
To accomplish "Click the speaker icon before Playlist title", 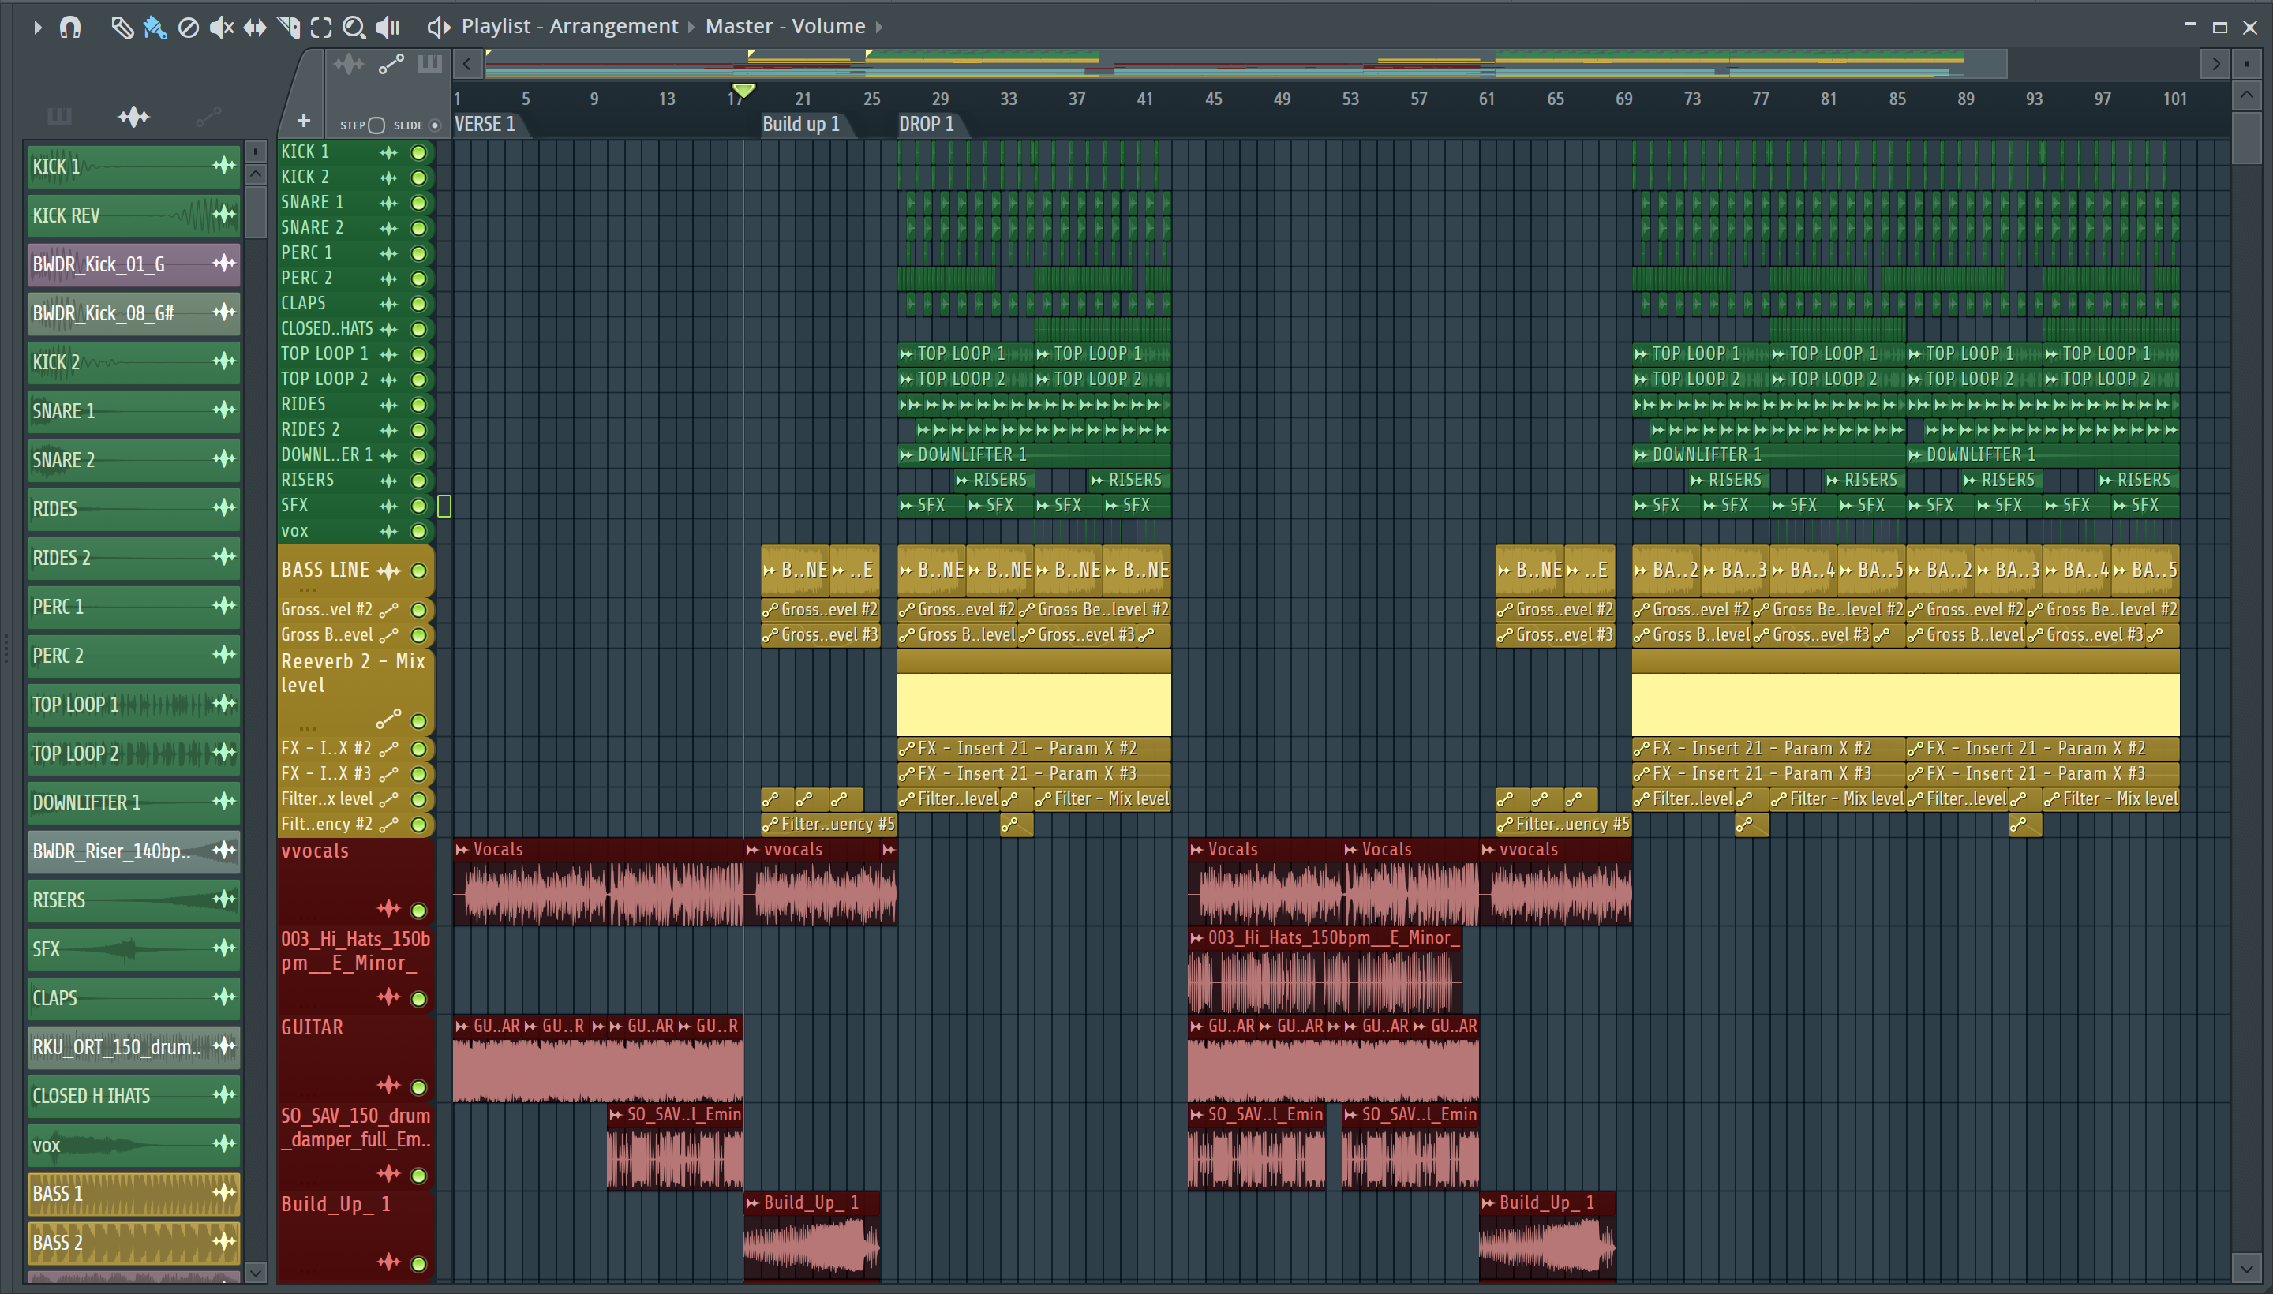I will click(x=437, y=27).
